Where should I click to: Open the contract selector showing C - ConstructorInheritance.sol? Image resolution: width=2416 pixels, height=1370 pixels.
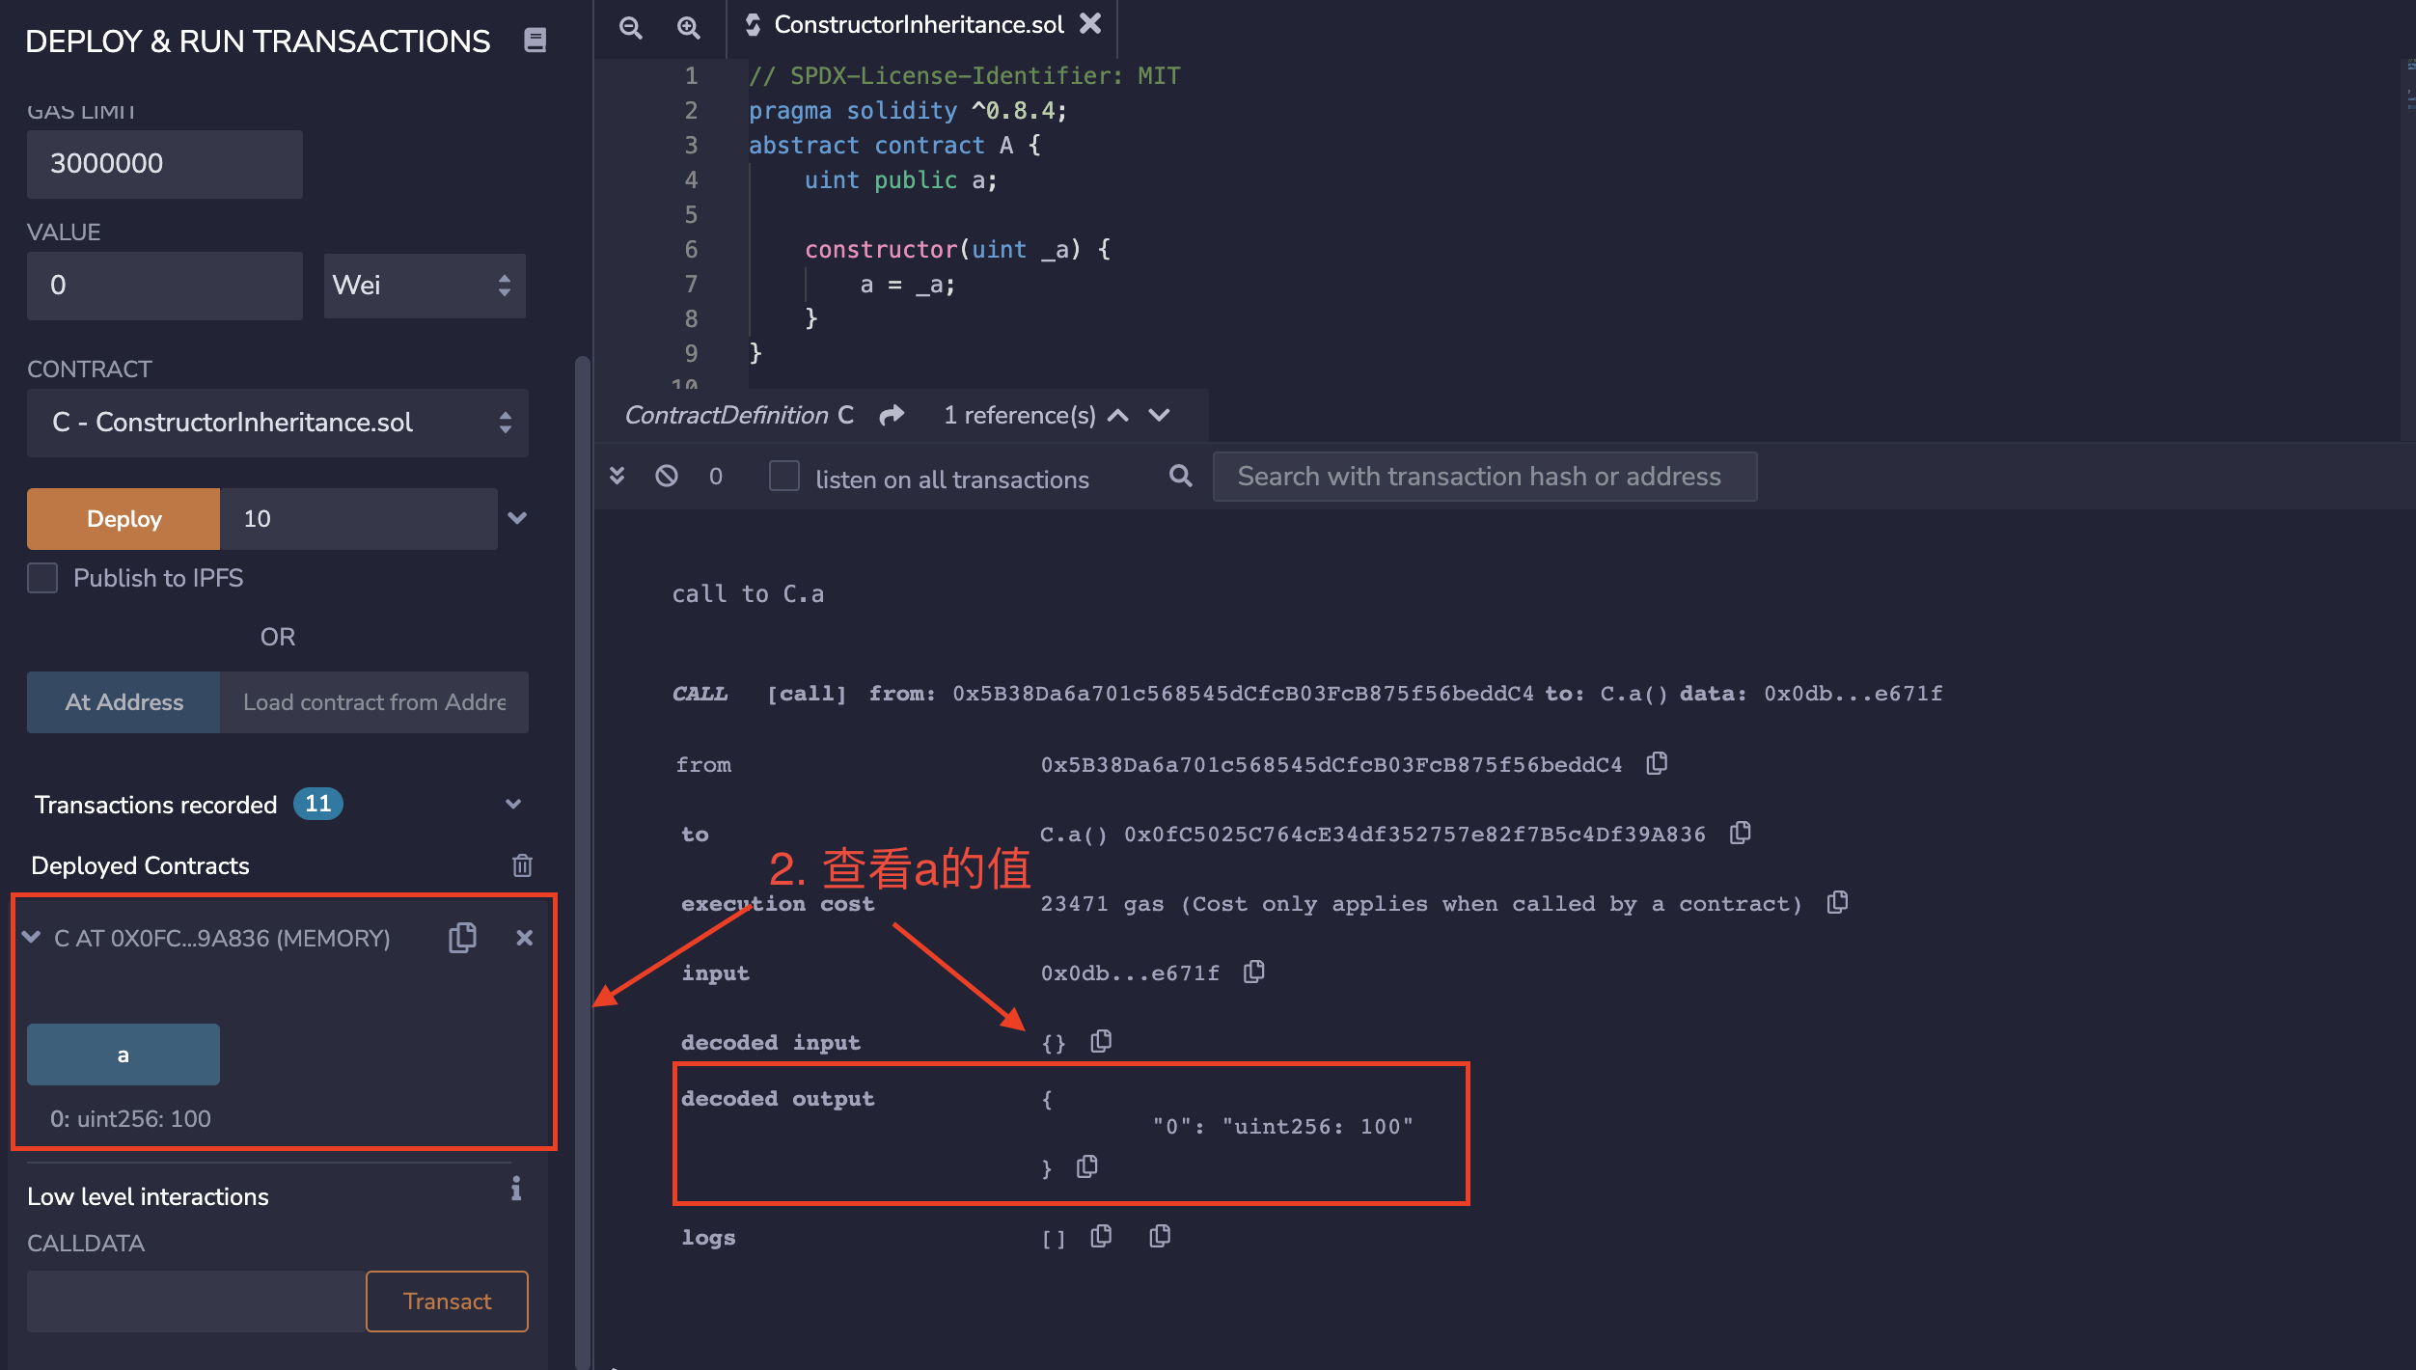tap(277, 423)
